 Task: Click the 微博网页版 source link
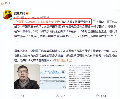click(x=43, y=17)
